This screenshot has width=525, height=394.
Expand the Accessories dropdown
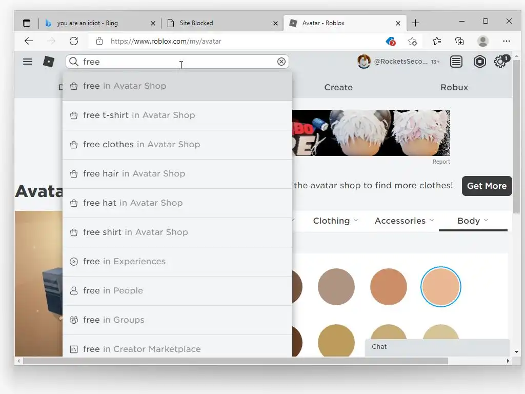point(404,221)
